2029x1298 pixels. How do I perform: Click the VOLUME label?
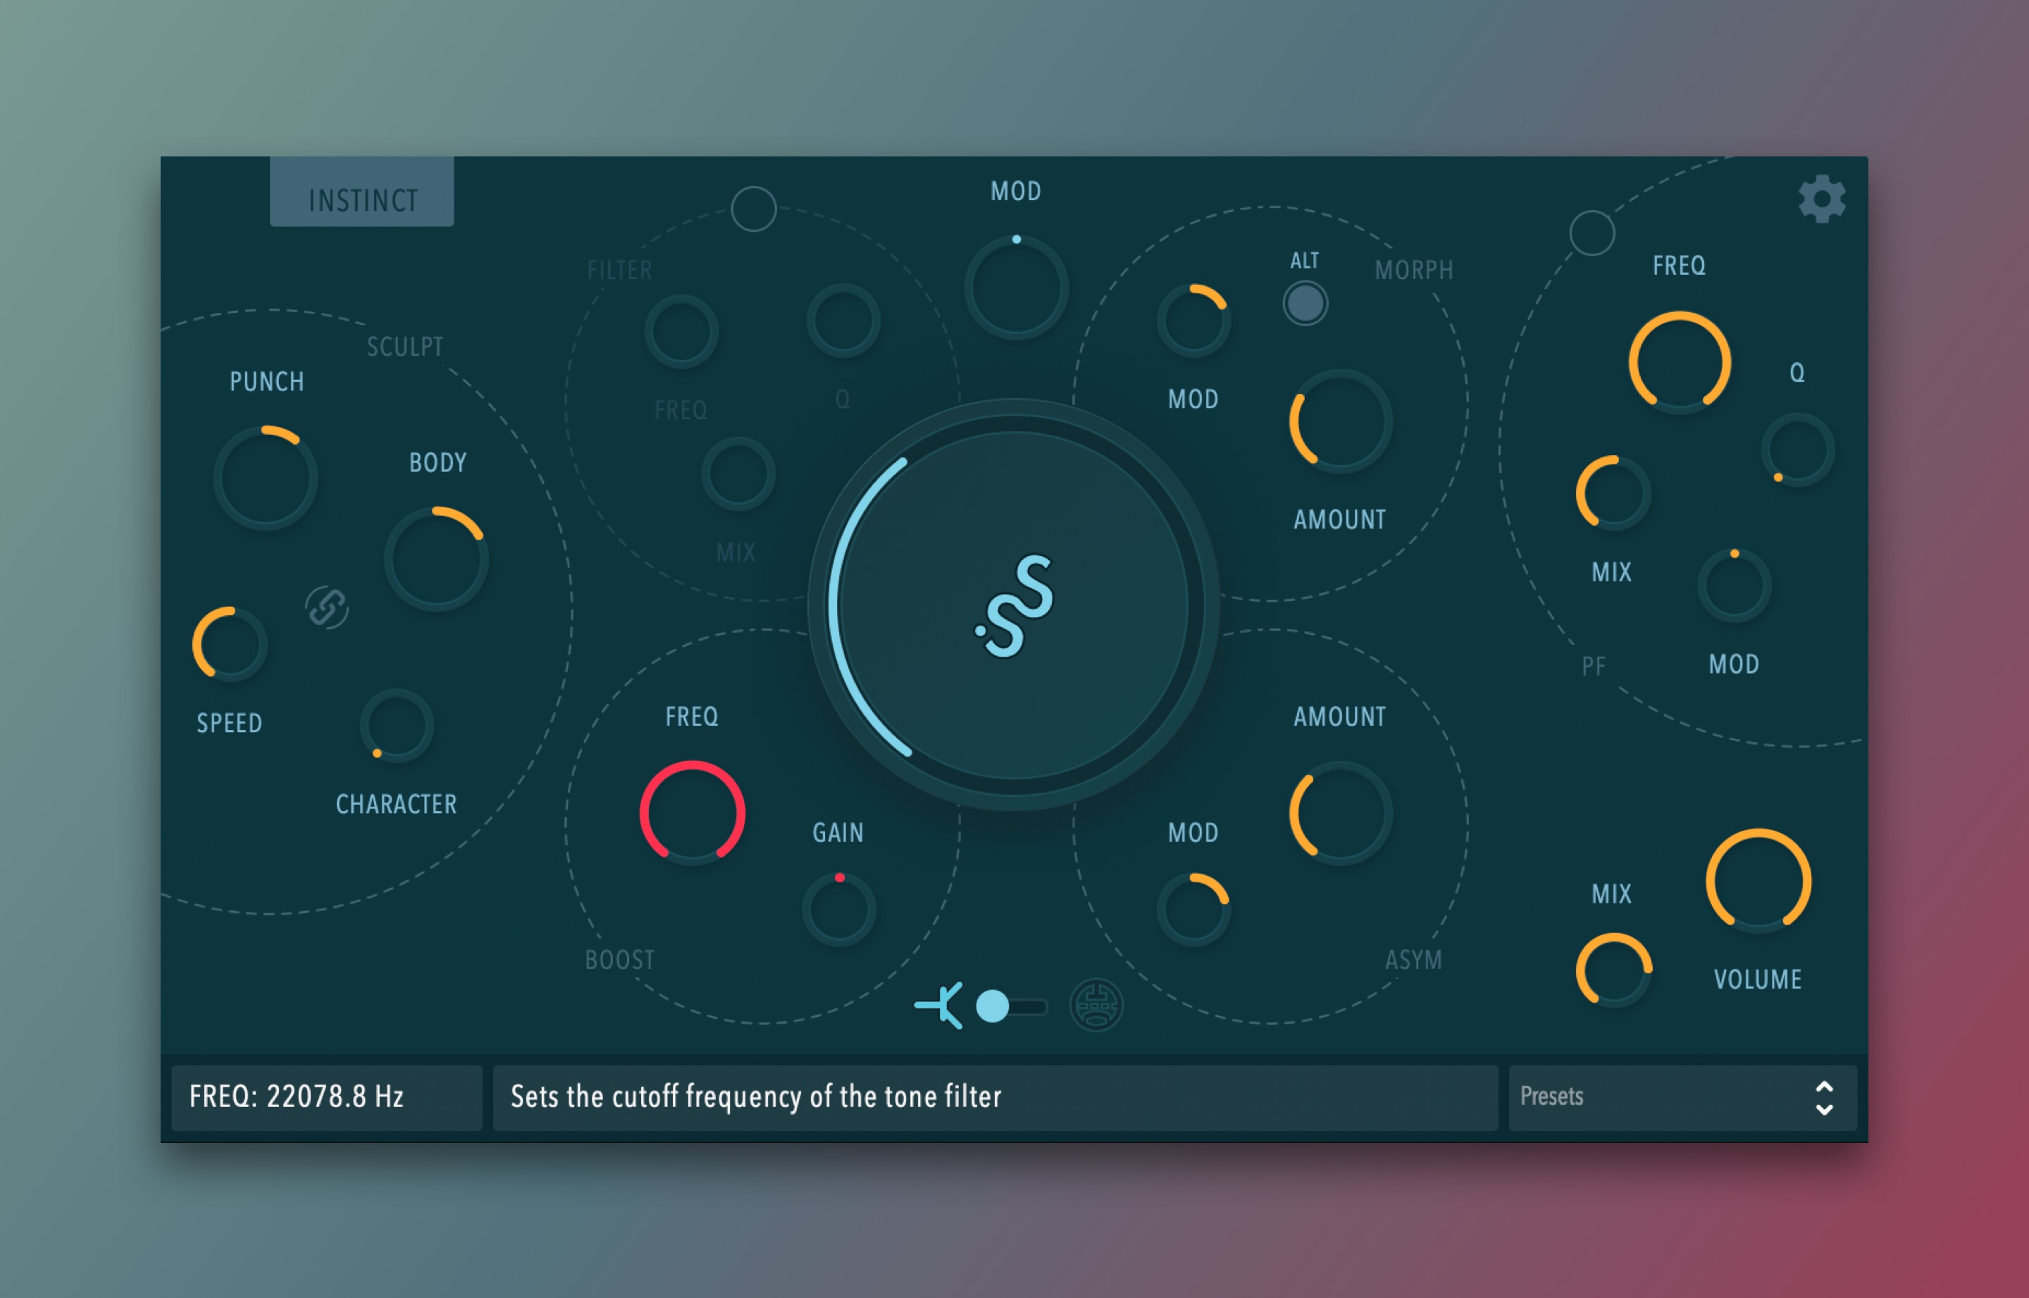[x=1758, y=979]
